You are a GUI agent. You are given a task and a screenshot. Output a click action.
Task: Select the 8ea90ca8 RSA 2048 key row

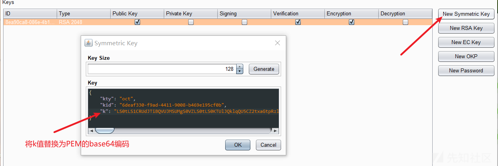(x=218, y=22)
